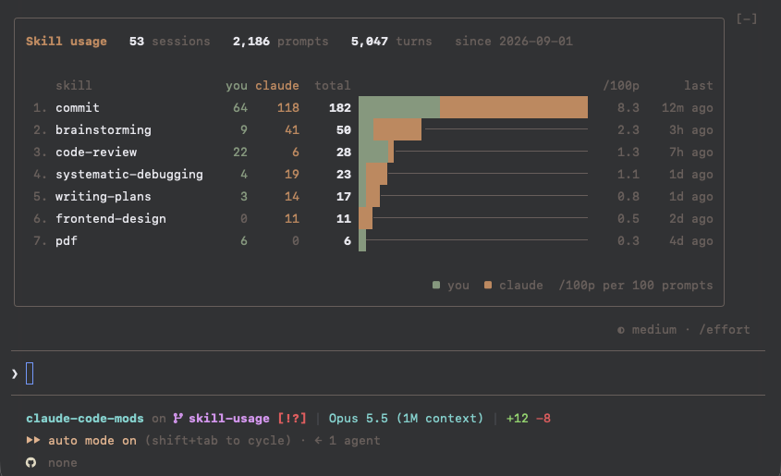Click '3h ago' in brainstorming row

[x=690, y=130]
